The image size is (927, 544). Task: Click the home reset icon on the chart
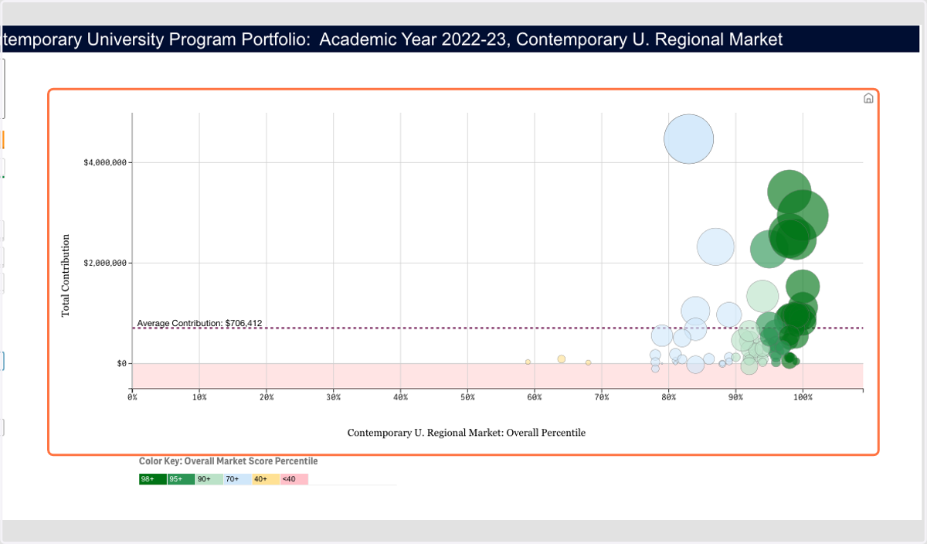click(x=868, y=98)
